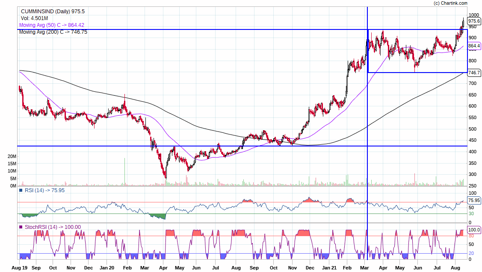
Task: Click the 1000 price axis label
Action: (474, 15)
